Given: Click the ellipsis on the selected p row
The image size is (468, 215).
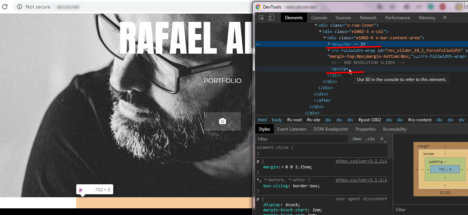Looking at the screenshot, I should point(258,44).
